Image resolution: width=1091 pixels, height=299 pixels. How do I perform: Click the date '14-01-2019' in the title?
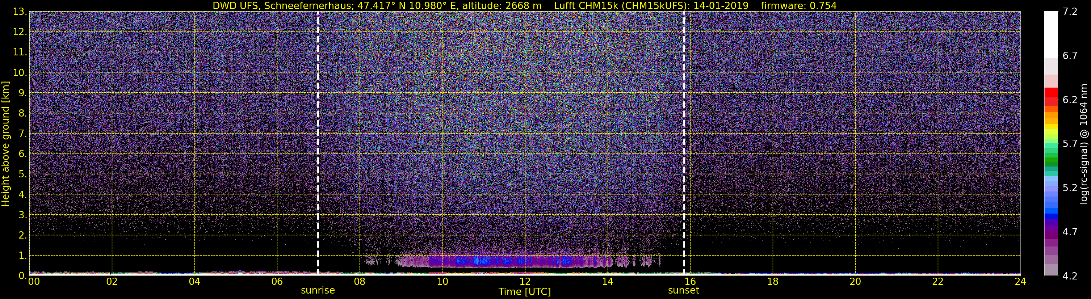(x=721, y=5)
